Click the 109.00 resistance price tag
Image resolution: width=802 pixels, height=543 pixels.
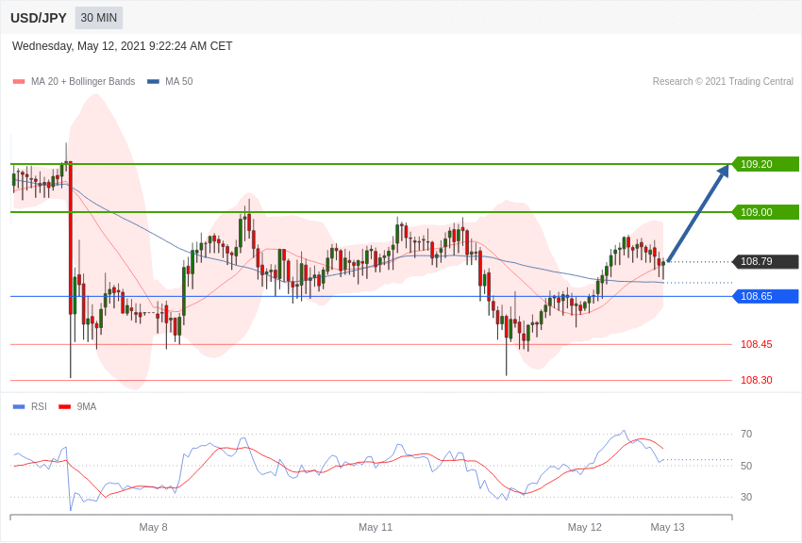coord(766,212)
